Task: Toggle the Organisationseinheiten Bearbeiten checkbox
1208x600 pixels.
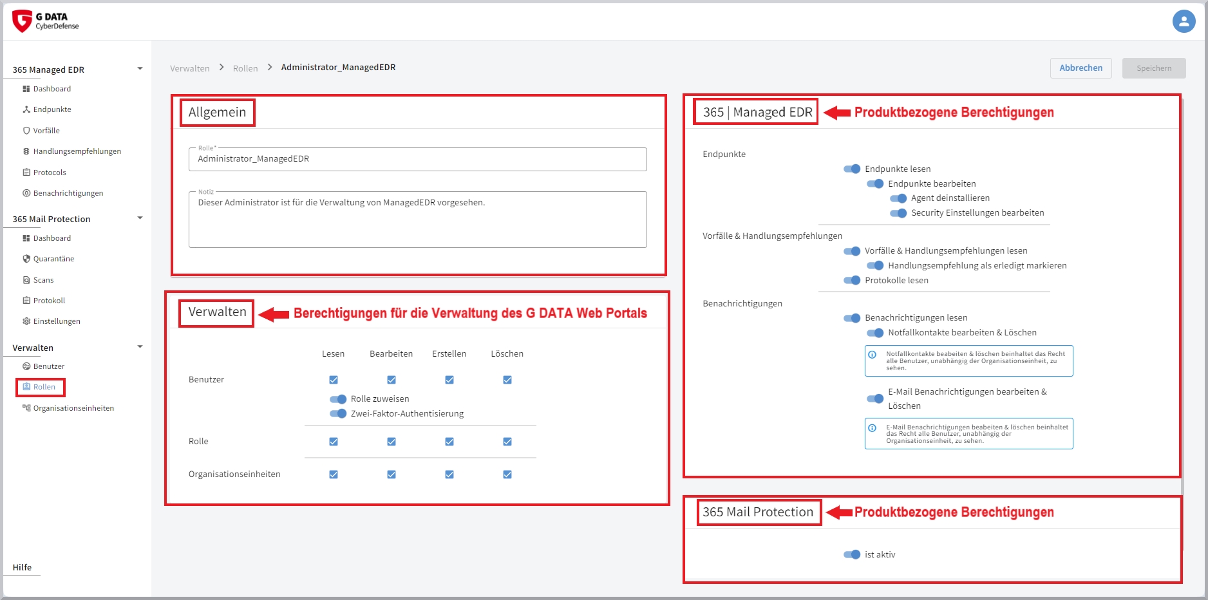Action: click(392, 474)
